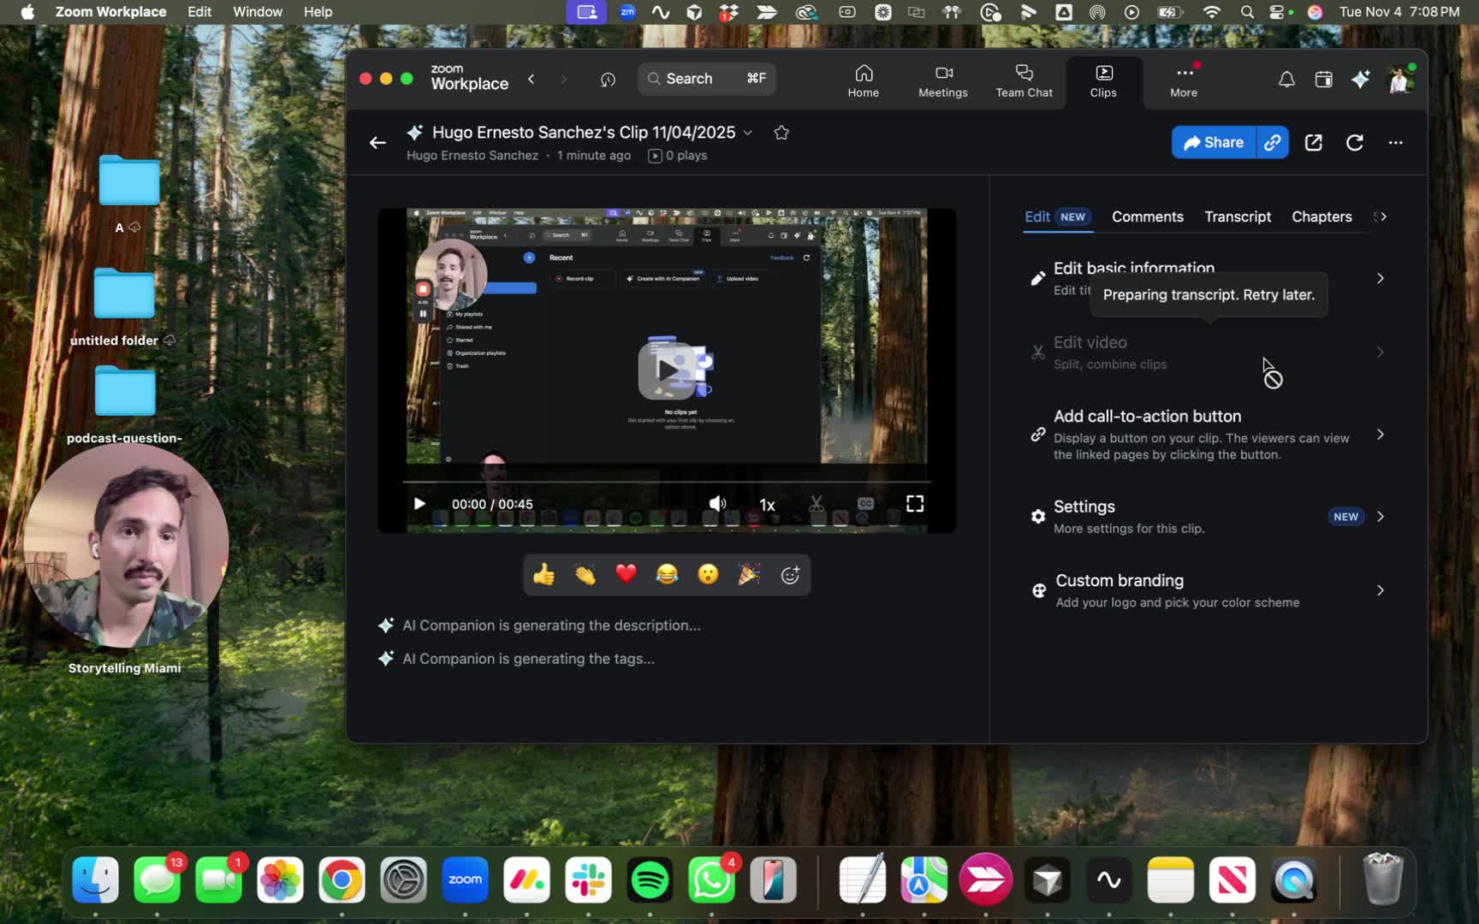
Task: Mute the clip's audio
Action: click(717, 504)
